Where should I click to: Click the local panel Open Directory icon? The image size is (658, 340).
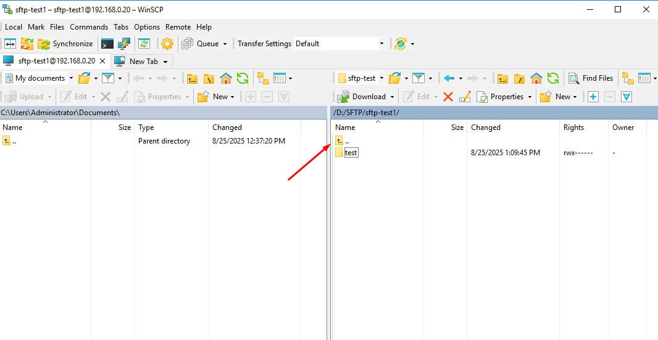point(85,78)
